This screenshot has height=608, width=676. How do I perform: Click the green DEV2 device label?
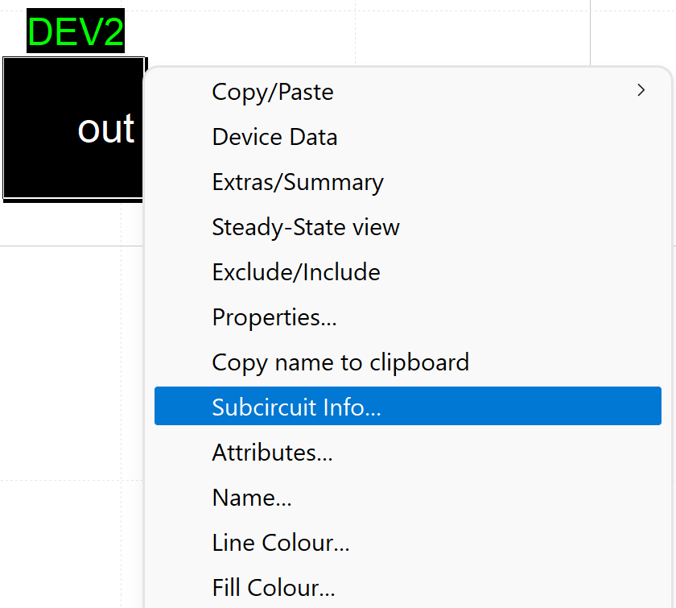click(76, 31)
